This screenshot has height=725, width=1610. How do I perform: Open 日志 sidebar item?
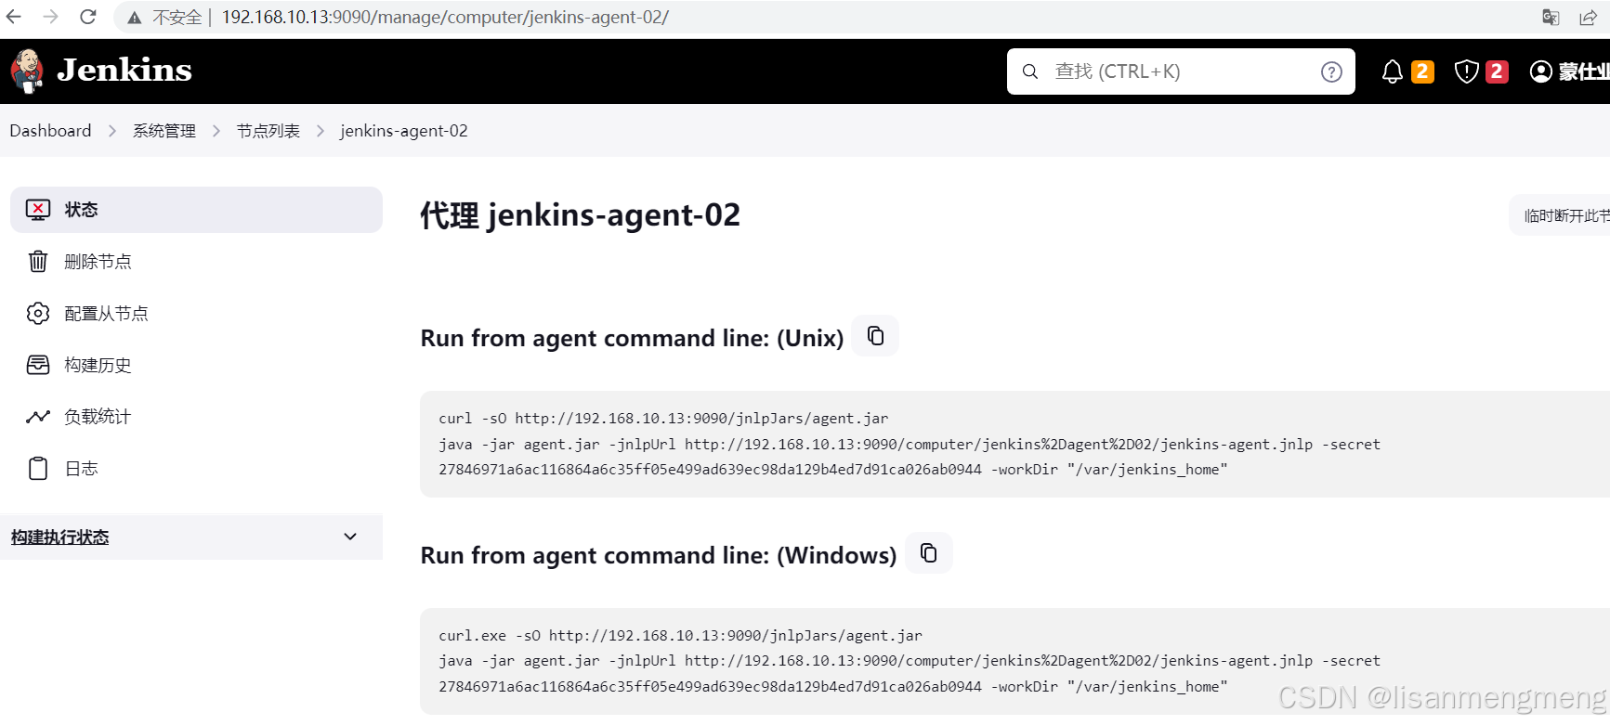196,469
